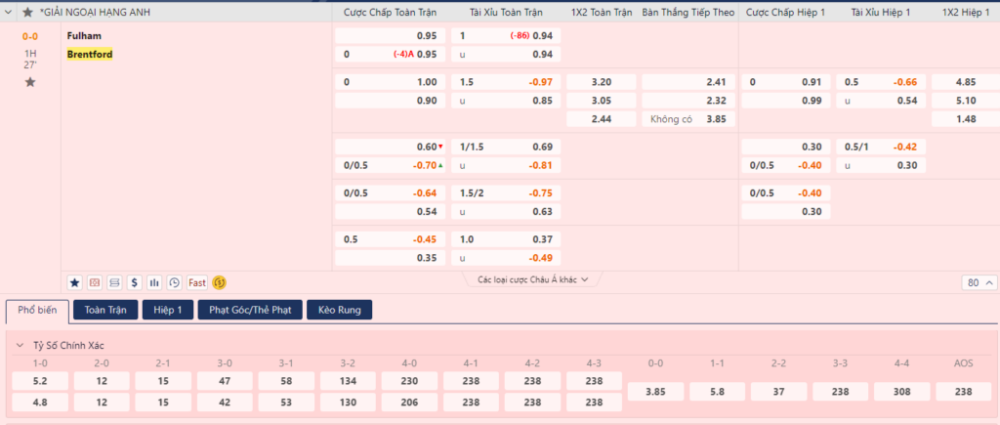Viewport: 1000px width, 425px height.
Task: Click the Fast bet label
Action: tap(197, 282)
